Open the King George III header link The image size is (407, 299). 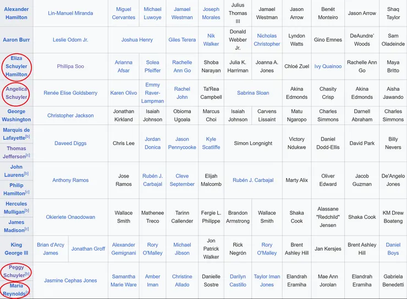point(16,249)
